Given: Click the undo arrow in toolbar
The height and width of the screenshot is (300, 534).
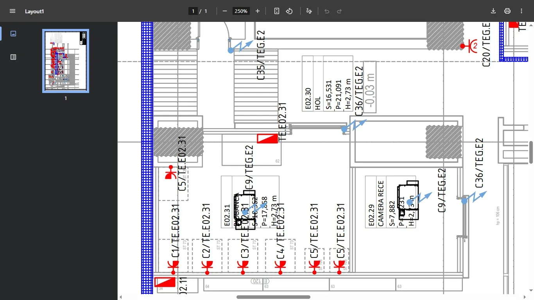Looking at the screenshot, I should (x=327, y=11).
